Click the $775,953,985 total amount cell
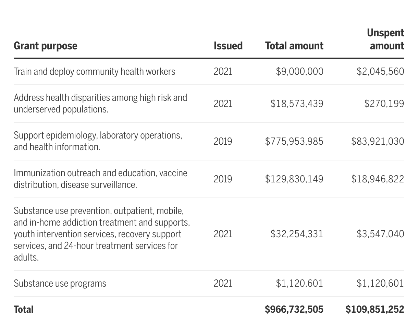This screenshot has width=418, height=336. (x=294, y=141)
